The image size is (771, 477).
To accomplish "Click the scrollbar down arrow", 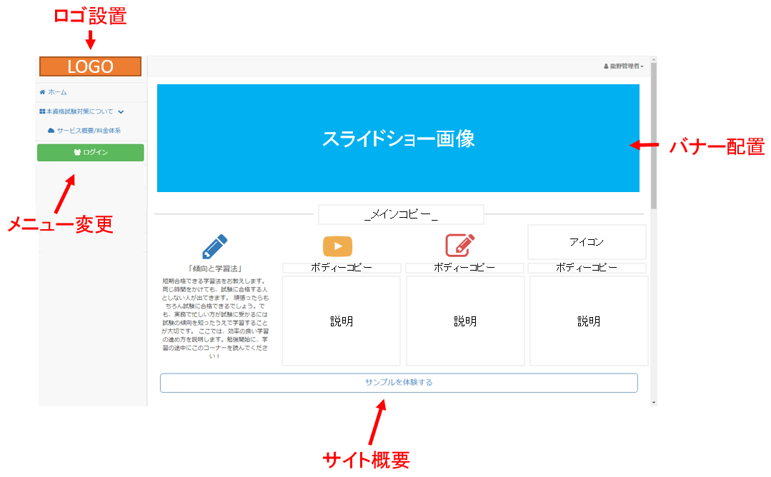I will click(x=653, y=403).
